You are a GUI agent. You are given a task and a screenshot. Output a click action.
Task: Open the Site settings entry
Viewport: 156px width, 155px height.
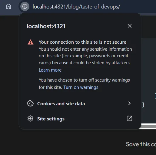pyautogui.click(x=80, y=119)
